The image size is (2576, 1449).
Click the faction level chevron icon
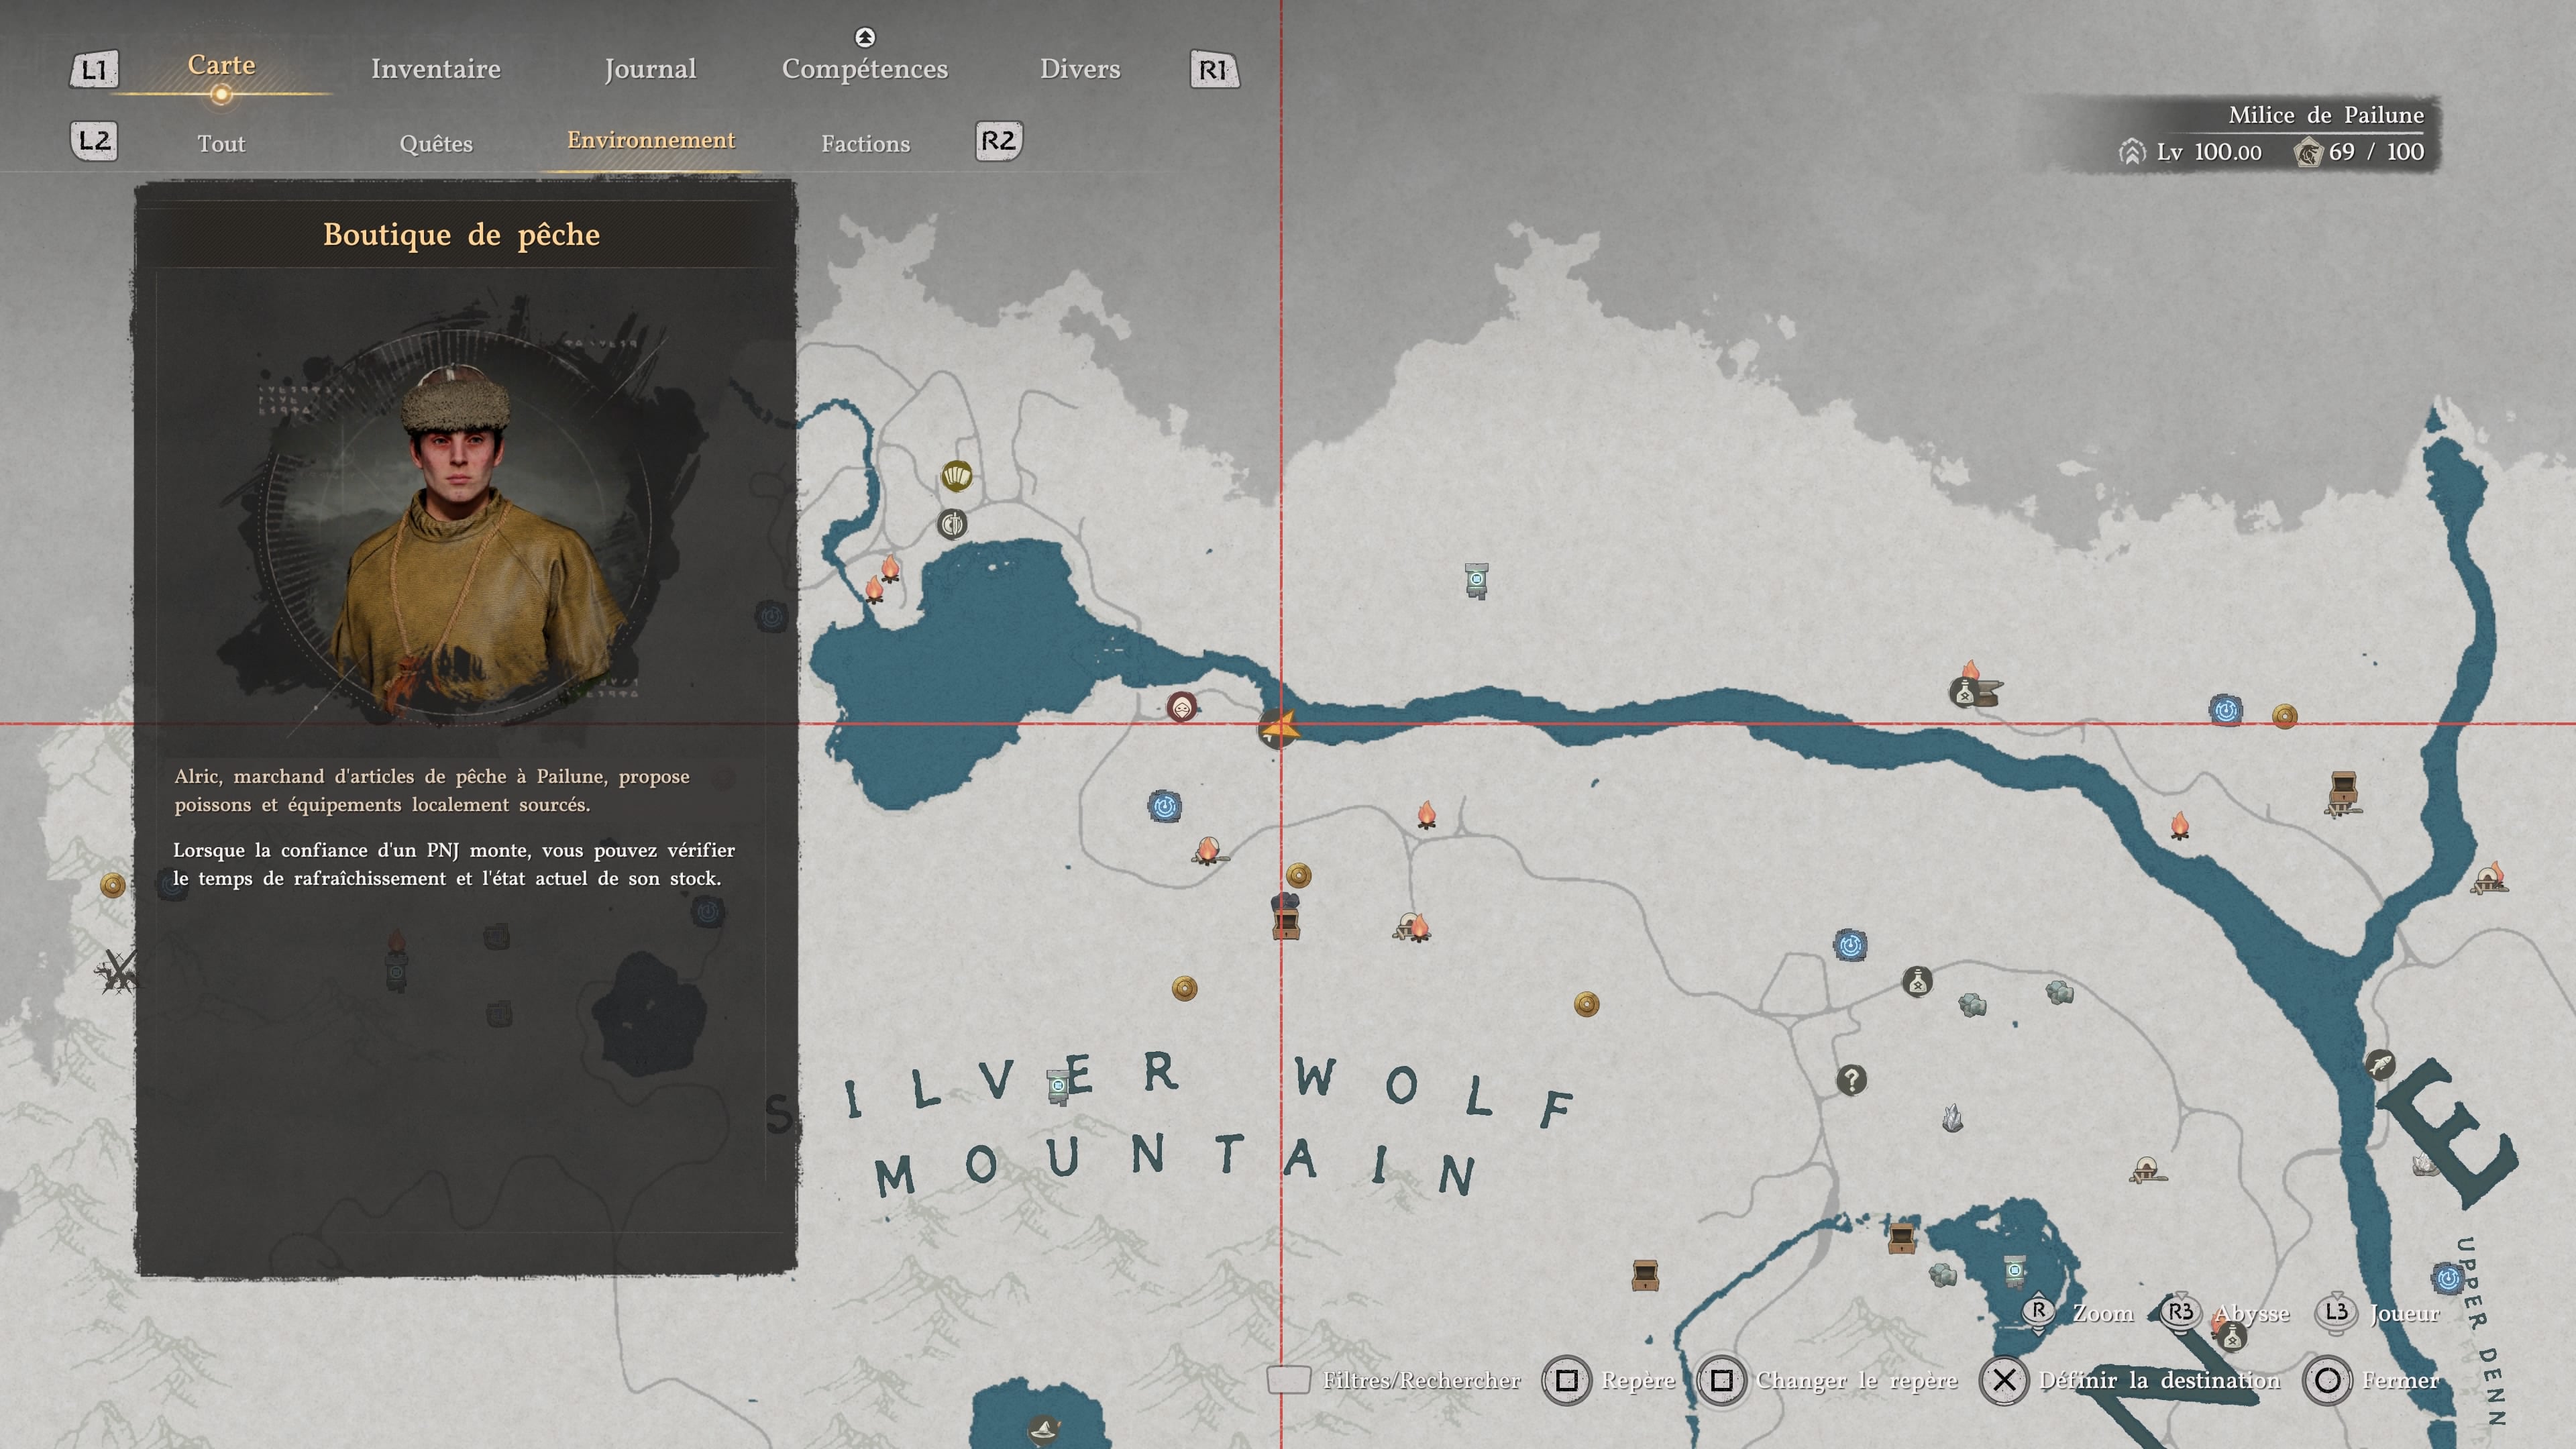coord(2132,152)
